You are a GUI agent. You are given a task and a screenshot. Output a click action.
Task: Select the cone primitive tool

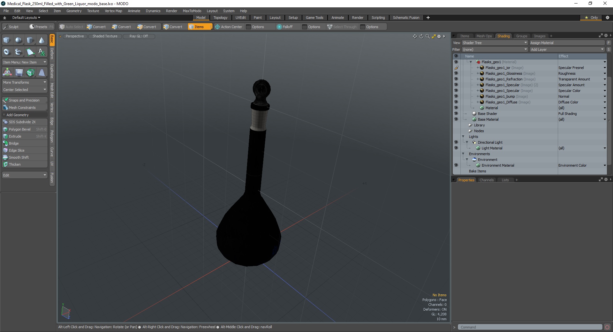click(x=42, y=40)
